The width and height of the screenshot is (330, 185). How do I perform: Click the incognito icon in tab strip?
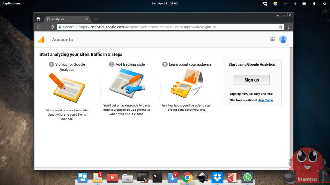click(x=38, y=19)
